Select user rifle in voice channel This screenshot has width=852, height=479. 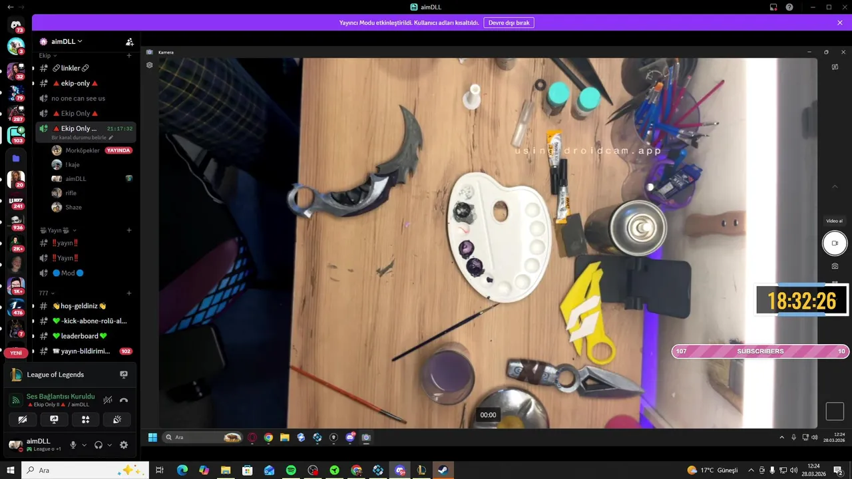click(71, 193)
